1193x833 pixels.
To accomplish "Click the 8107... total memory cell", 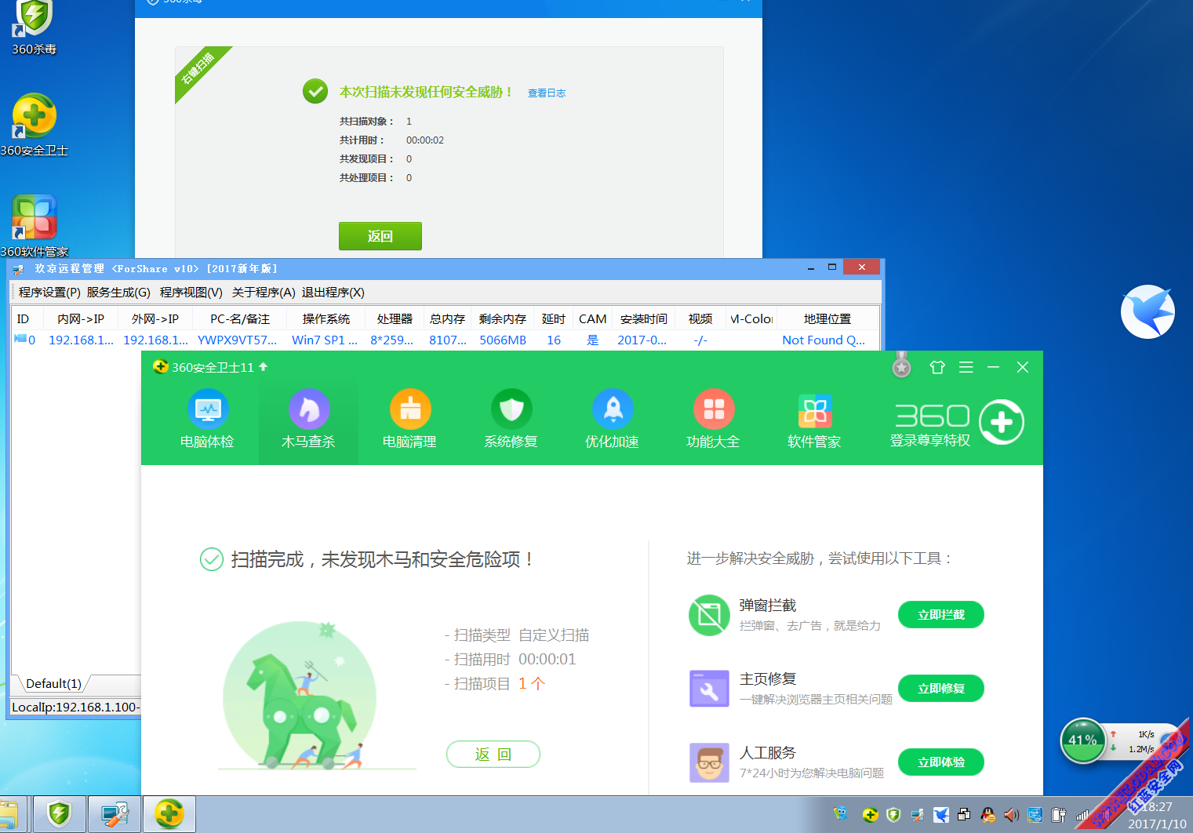I will 448,340.
